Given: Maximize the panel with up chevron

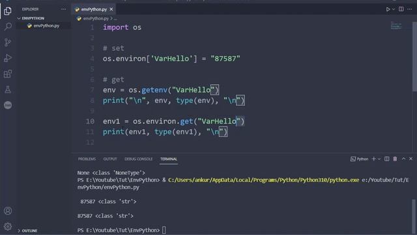Looking at the screenshot, I should [x=403, y=159].
